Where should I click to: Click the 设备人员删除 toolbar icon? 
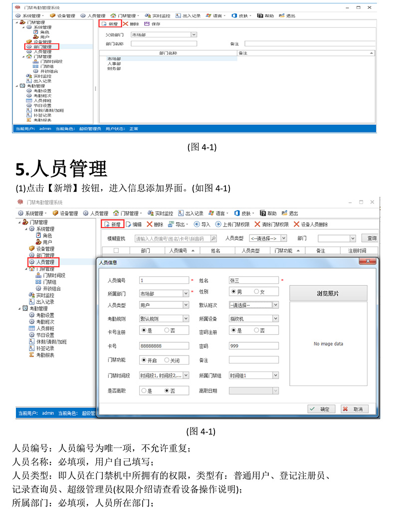tap(296, 225)
